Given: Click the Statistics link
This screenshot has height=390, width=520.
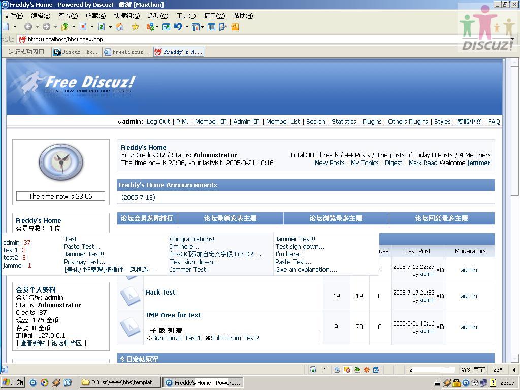Looking at the screenshot, I should click(x=344, y=122).
